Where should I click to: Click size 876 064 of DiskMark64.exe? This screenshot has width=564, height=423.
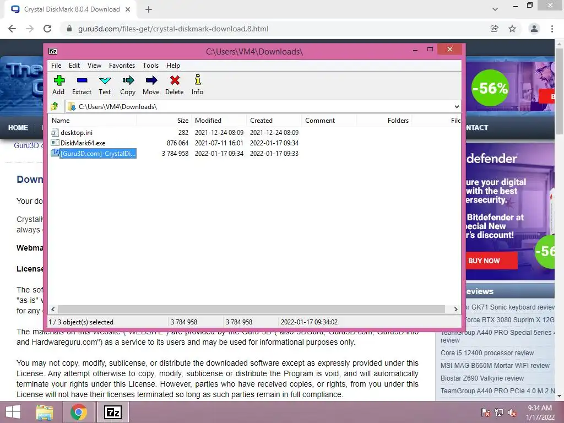(177, 143)
